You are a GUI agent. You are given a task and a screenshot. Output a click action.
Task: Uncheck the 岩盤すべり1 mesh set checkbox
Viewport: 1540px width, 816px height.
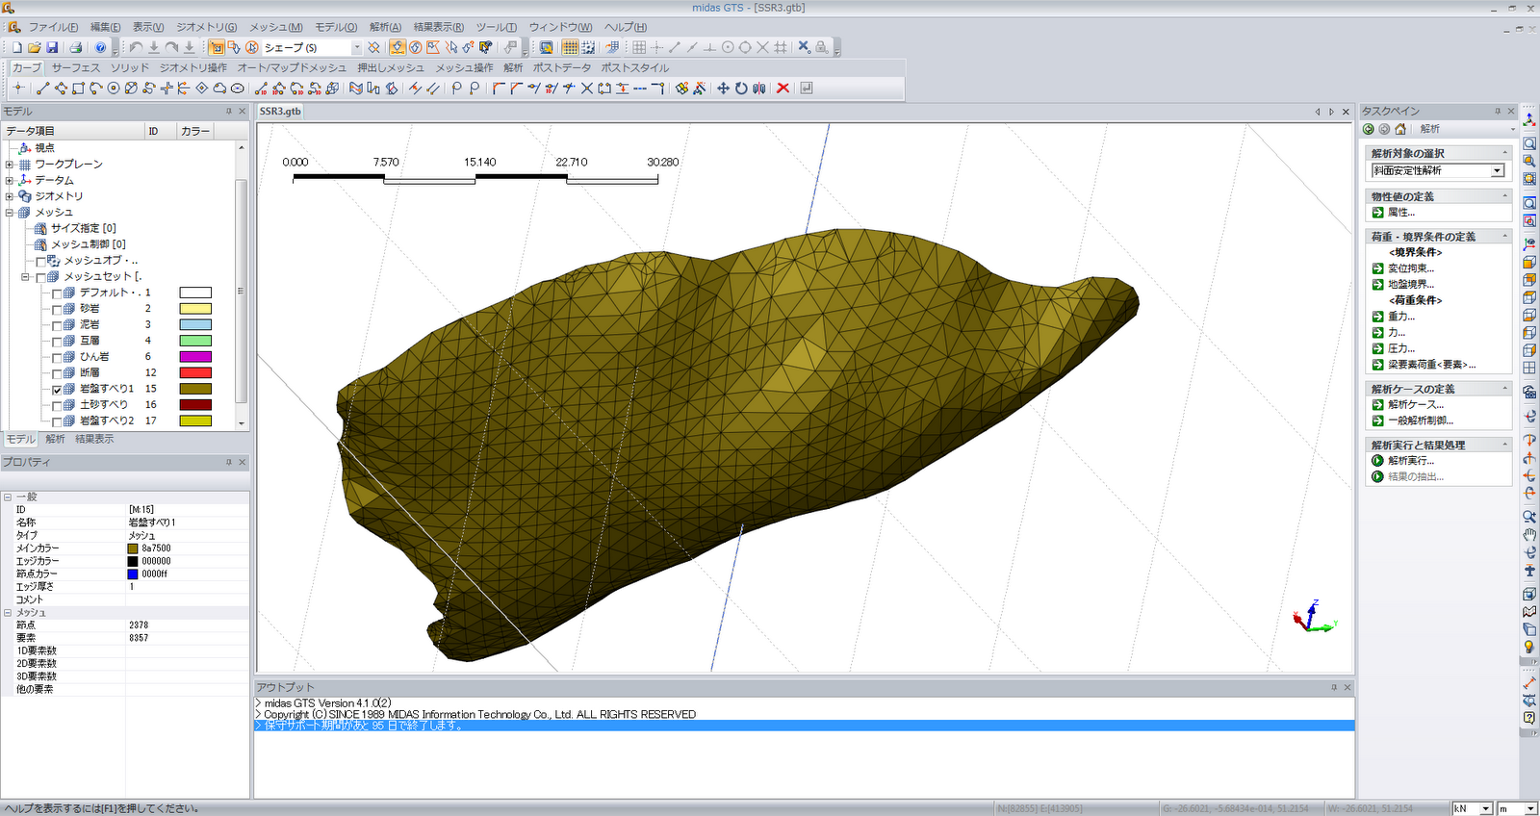[57, 390]
